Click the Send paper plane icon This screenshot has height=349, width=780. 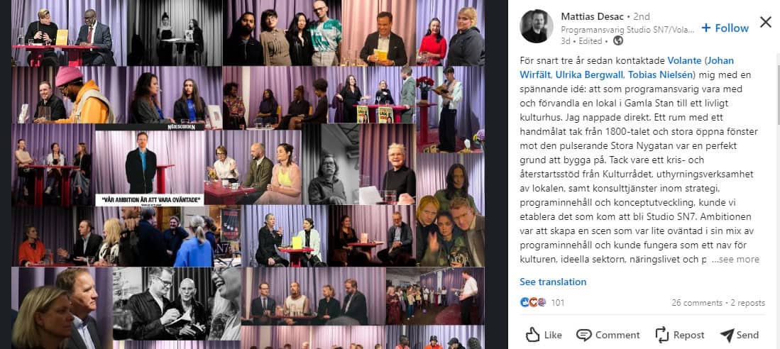[x=727, y=335]
